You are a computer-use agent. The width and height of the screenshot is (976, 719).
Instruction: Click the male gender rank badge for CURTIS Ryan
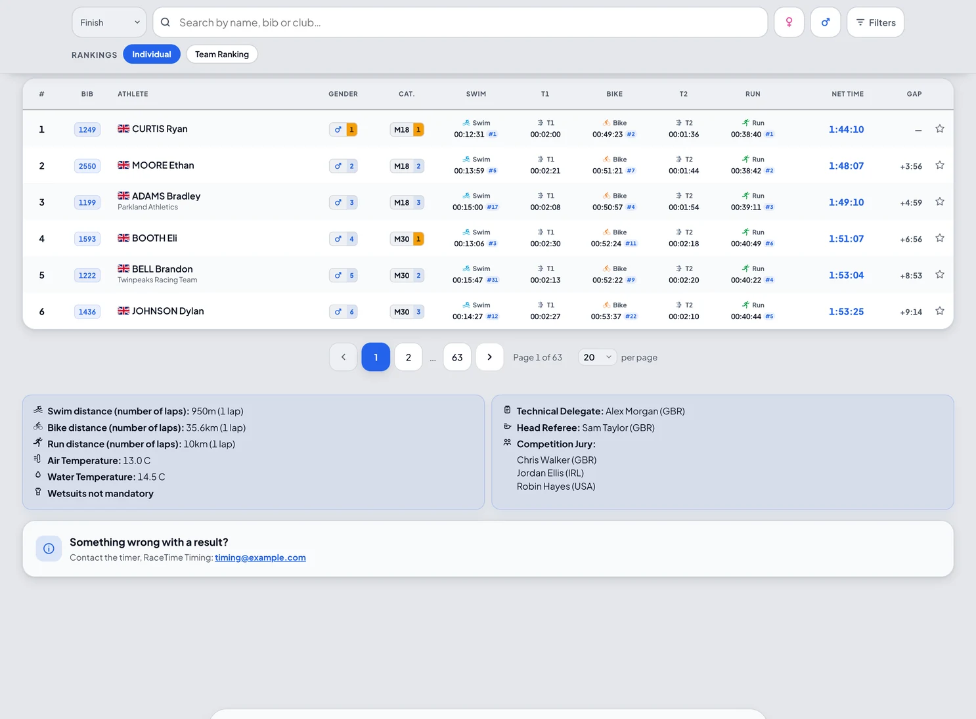(344, 129)
